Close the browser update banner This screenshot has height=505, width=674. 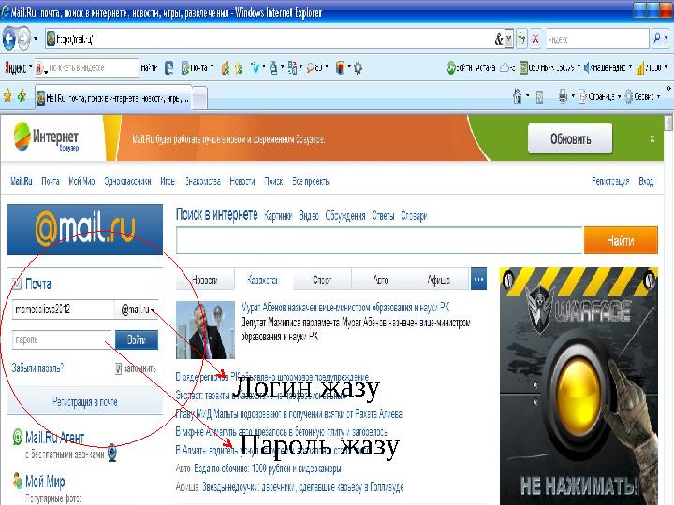coord(652,138)
